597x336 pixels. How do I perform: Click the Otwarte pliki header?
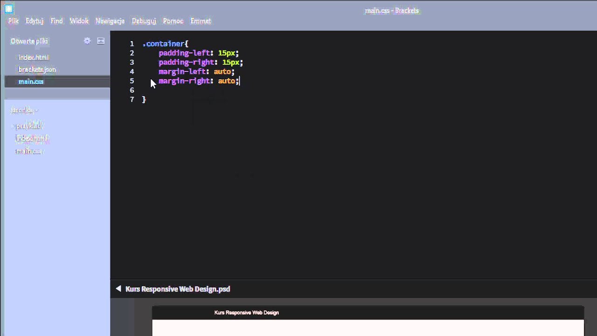pyautogui.click(x=29, y=41)
